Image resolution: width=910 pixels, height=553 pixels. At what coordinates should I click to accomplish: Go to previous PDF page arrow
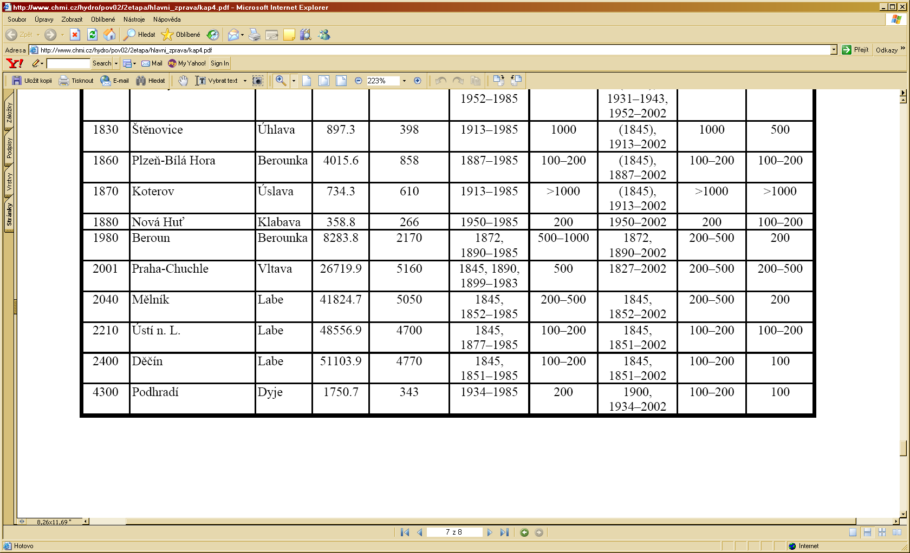pos(420,532)
